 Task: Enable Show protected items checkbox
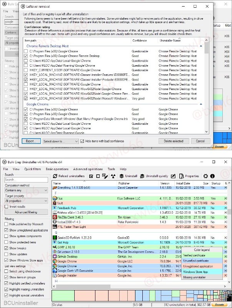click(6, 242)
